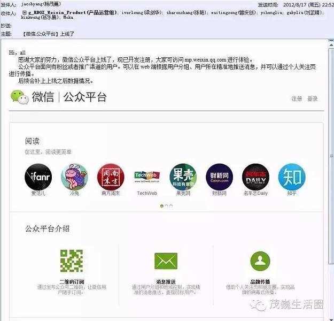Click the 注册 register link
The width and height of the screenshot is (334, 321).
(297, 99)
